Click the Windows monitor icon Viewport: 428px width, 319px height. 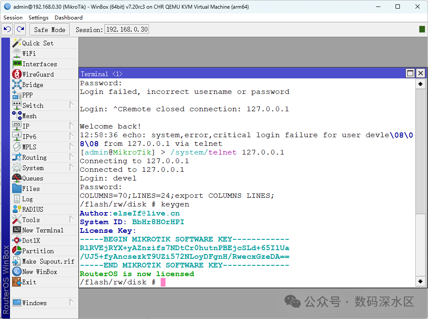(16, 303)
